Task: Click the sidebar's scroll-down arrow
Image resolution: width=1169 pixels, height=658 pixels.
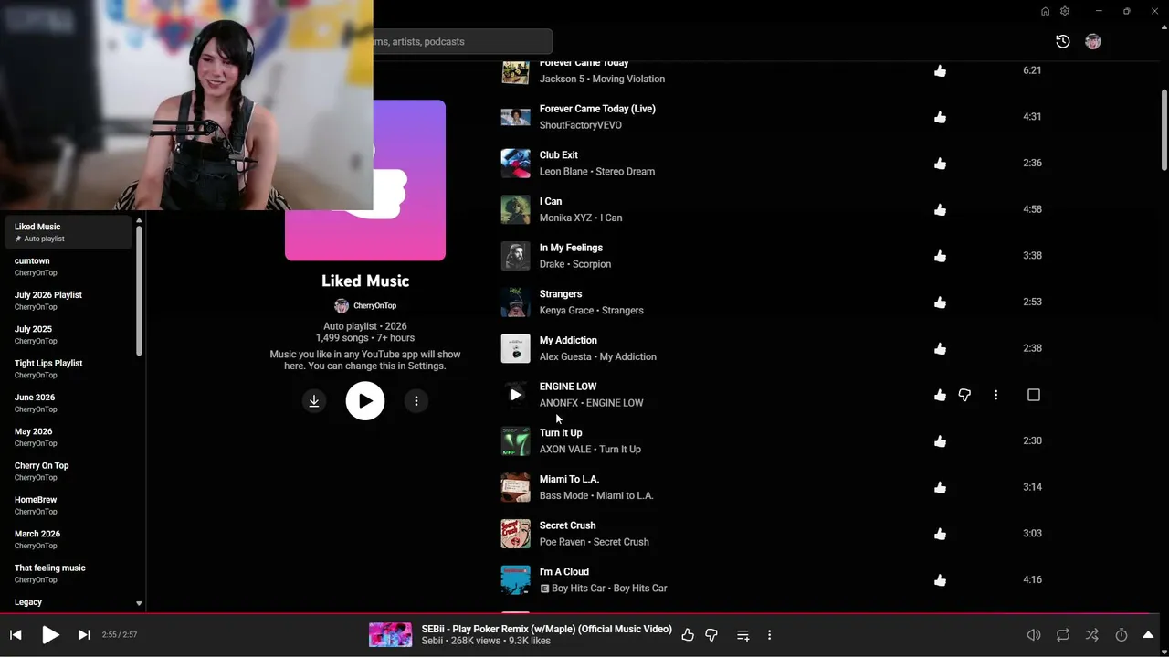Action: (139, 603)
